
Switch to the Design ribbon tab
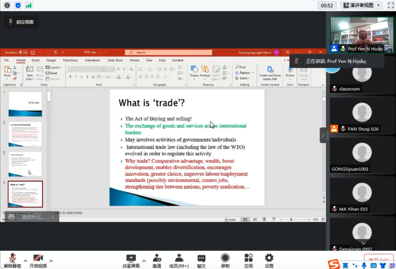(51, 60)
